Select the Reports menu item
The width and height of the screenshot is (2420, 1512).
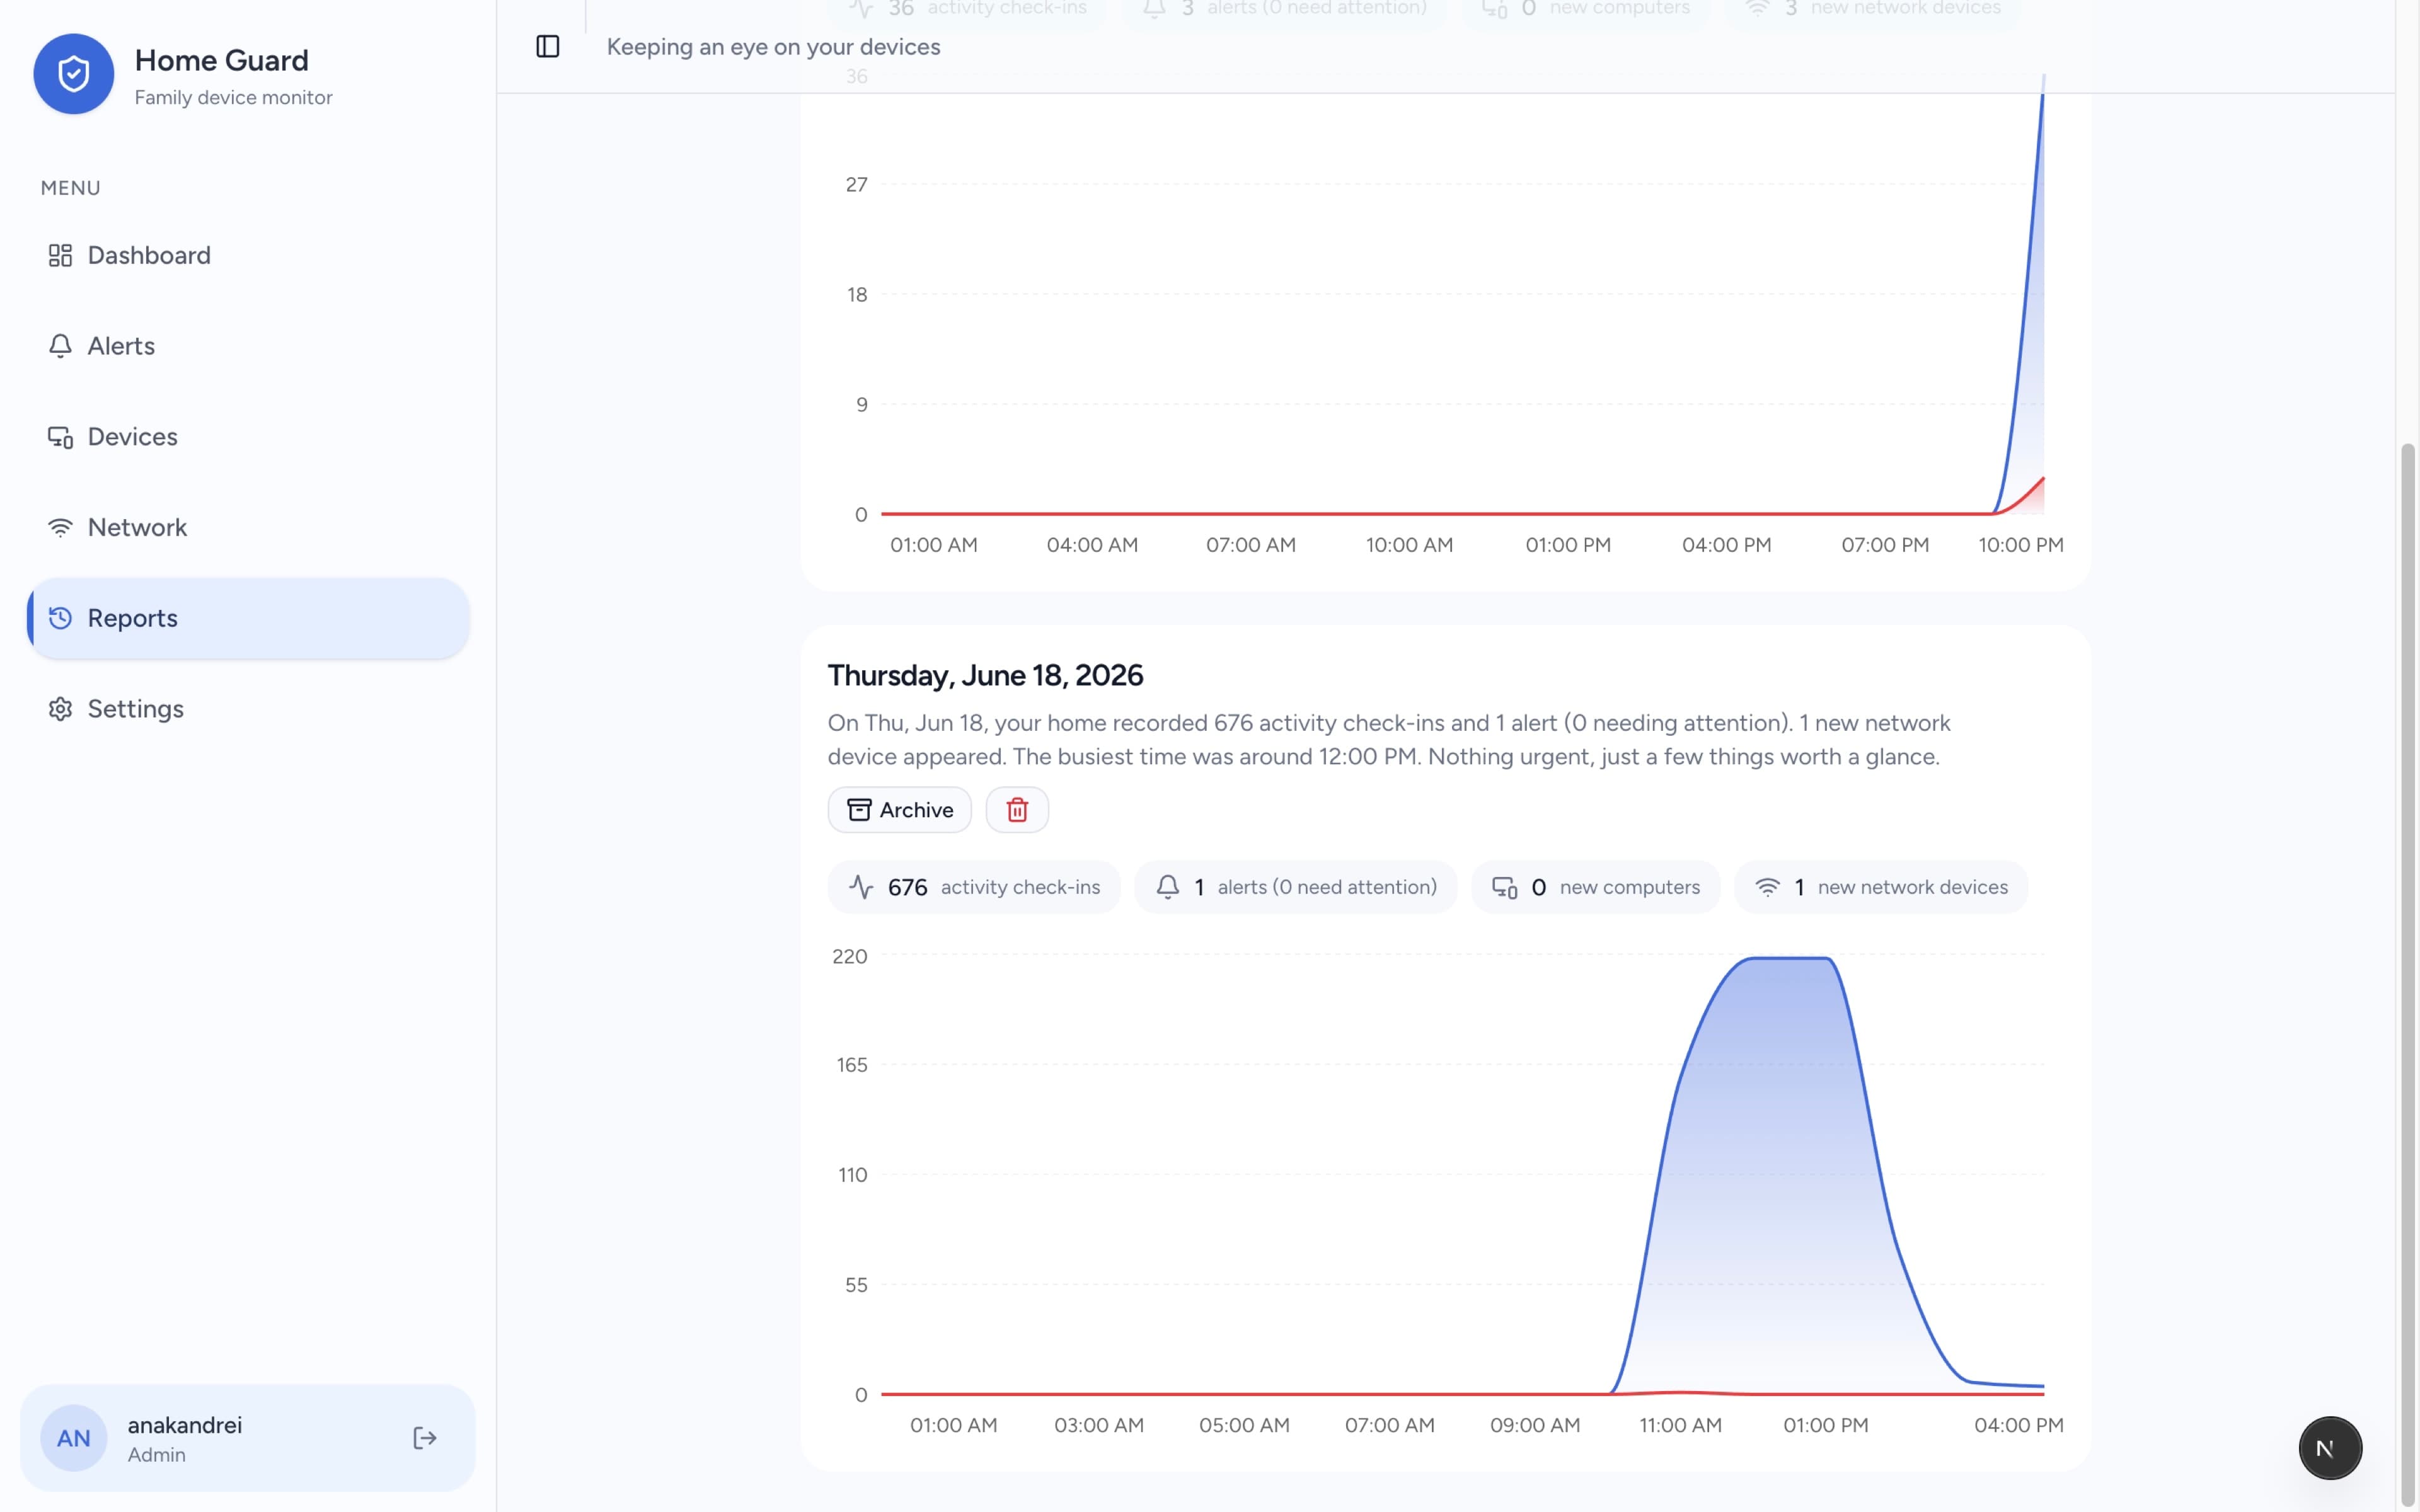point(248,618)
